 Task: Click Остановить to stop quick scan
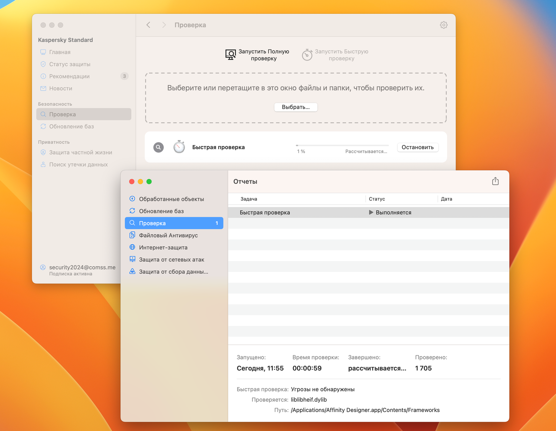[418, 147]
